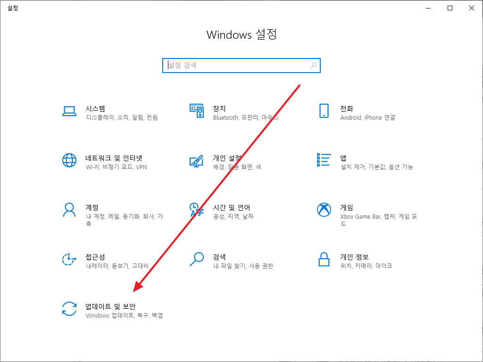
Task: Click the '배경, 잠금 화면, 색' description
Action: click(237, 167)
